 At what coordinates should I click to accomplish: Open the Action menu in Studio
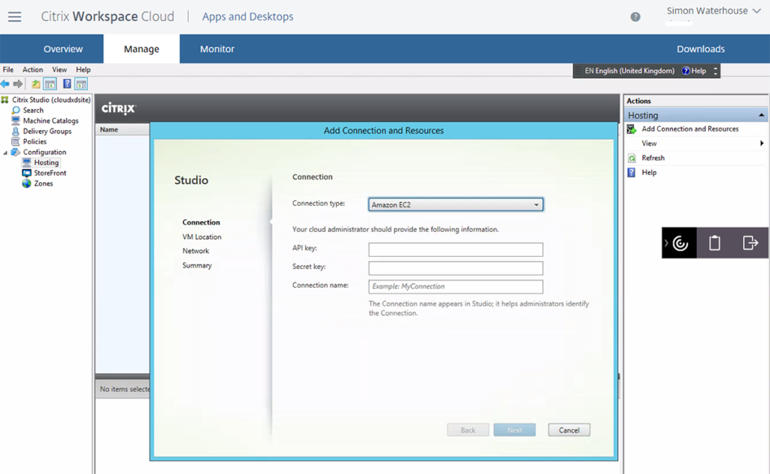click(32, 69)
